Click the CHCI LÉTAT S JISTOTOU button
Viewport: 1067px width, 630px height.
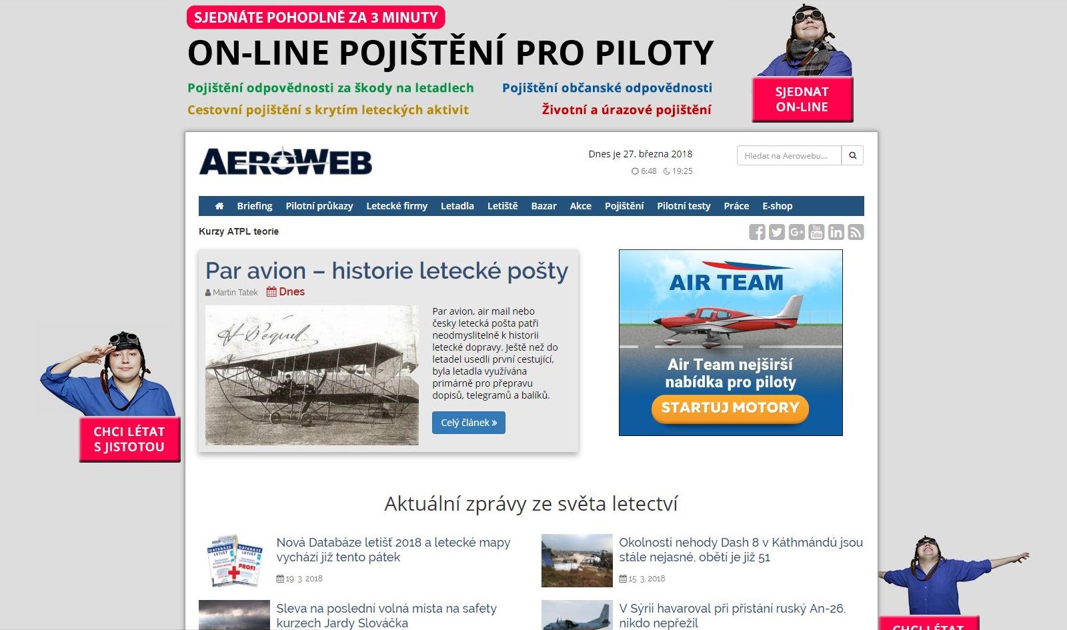tap(129, 439)
